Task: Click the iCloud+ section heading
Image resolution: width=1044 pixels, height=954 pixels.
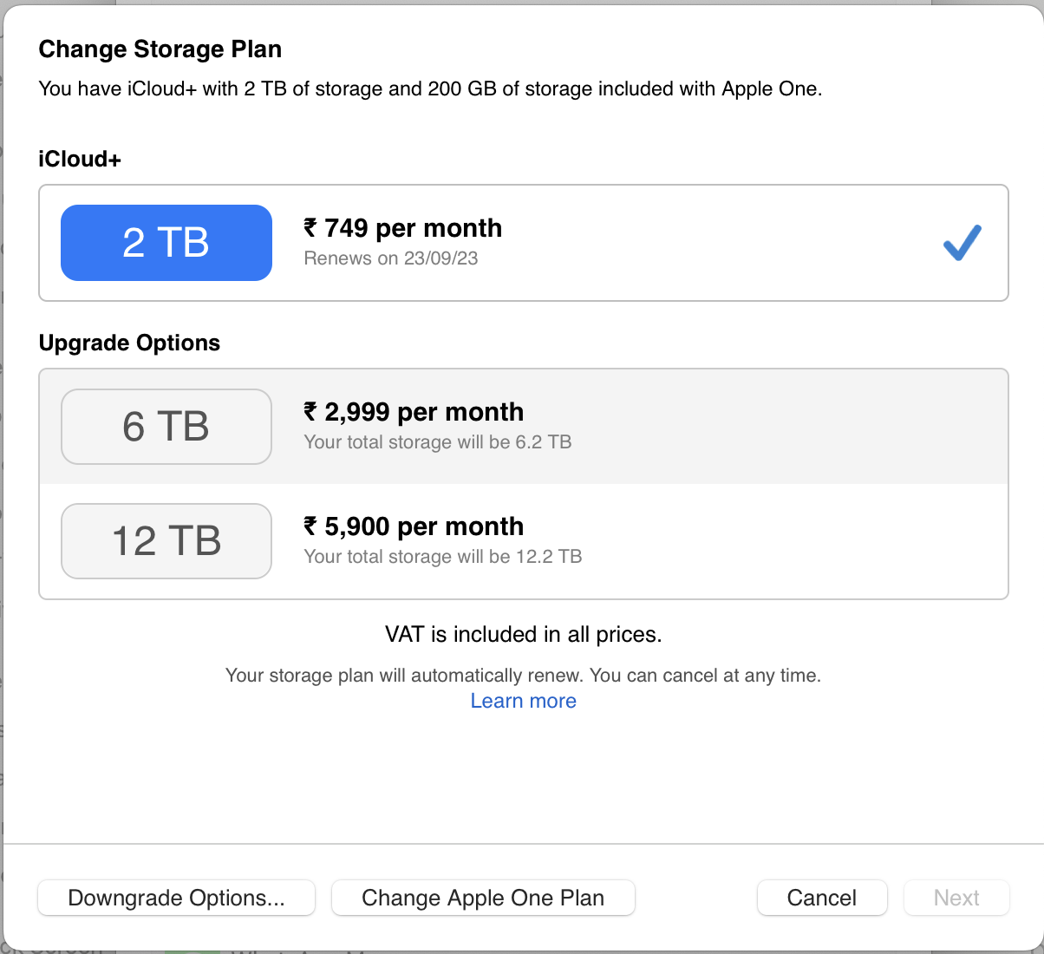Action: point(80,159)
